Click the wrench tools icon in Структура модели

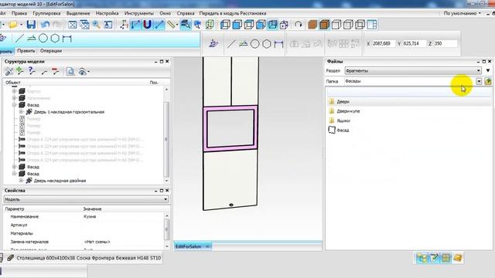9,71
